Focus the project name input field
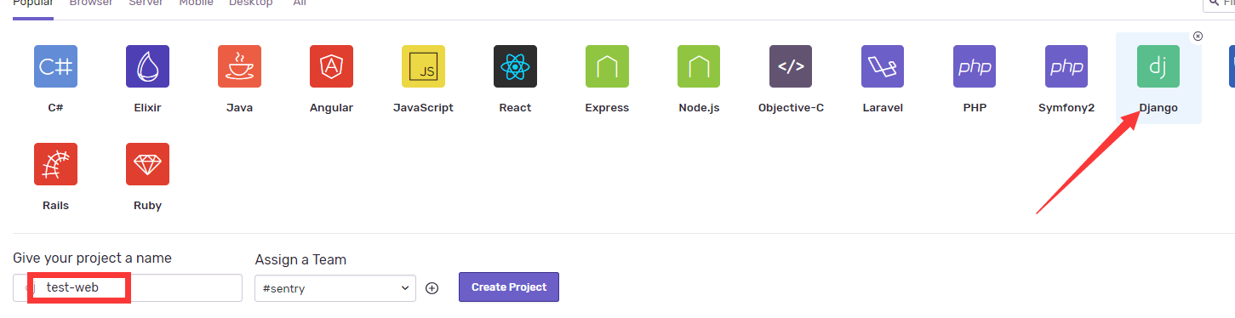The width and height of the screenshot is (1235, 318). (x=128, y=287)
